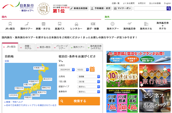172x113 pixels.
Task: Open the バリ得 博多 7,500円 banner
Action: [112, 103]
